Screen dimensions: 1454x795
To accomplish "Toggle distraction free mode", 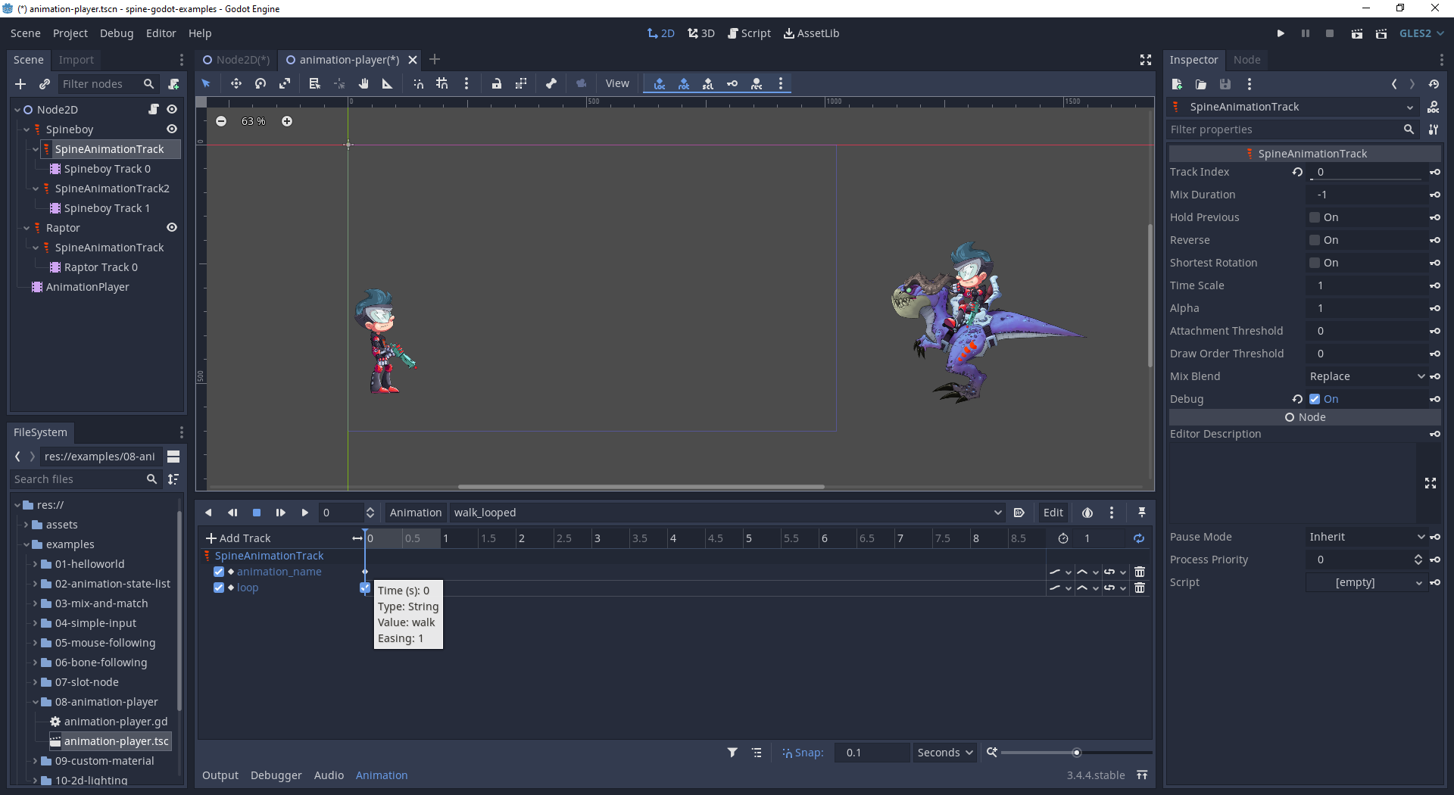I will pos(1146,60).
